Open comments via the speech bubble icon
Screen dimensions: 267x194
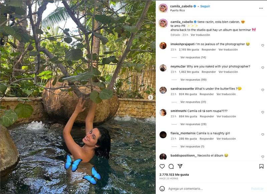tap(171, 166)
